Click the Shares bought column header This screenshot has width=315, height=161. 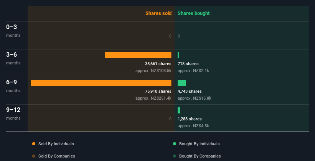click(193, 13)
